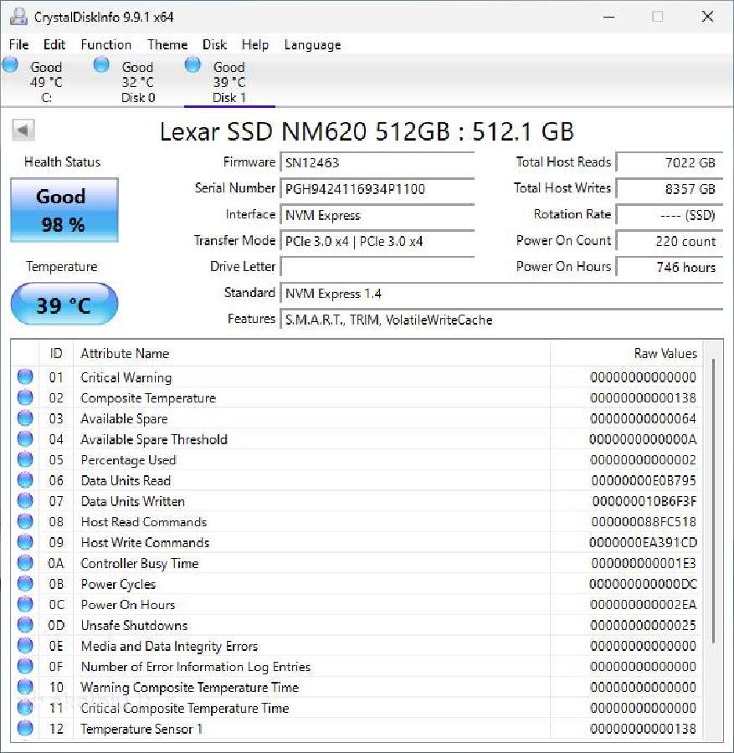Click the Attribute Name column header

click(311, 353)
